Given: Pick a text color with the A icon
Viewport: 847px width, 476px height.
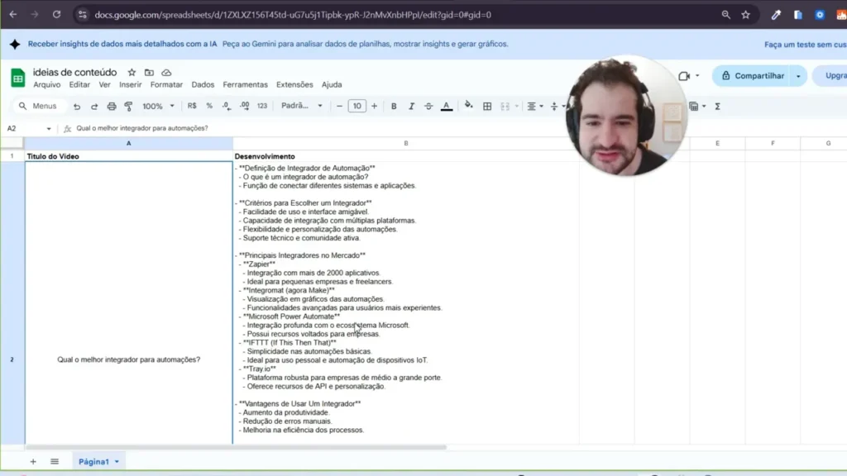Looking at the screenshot, I should click(446, 107).
